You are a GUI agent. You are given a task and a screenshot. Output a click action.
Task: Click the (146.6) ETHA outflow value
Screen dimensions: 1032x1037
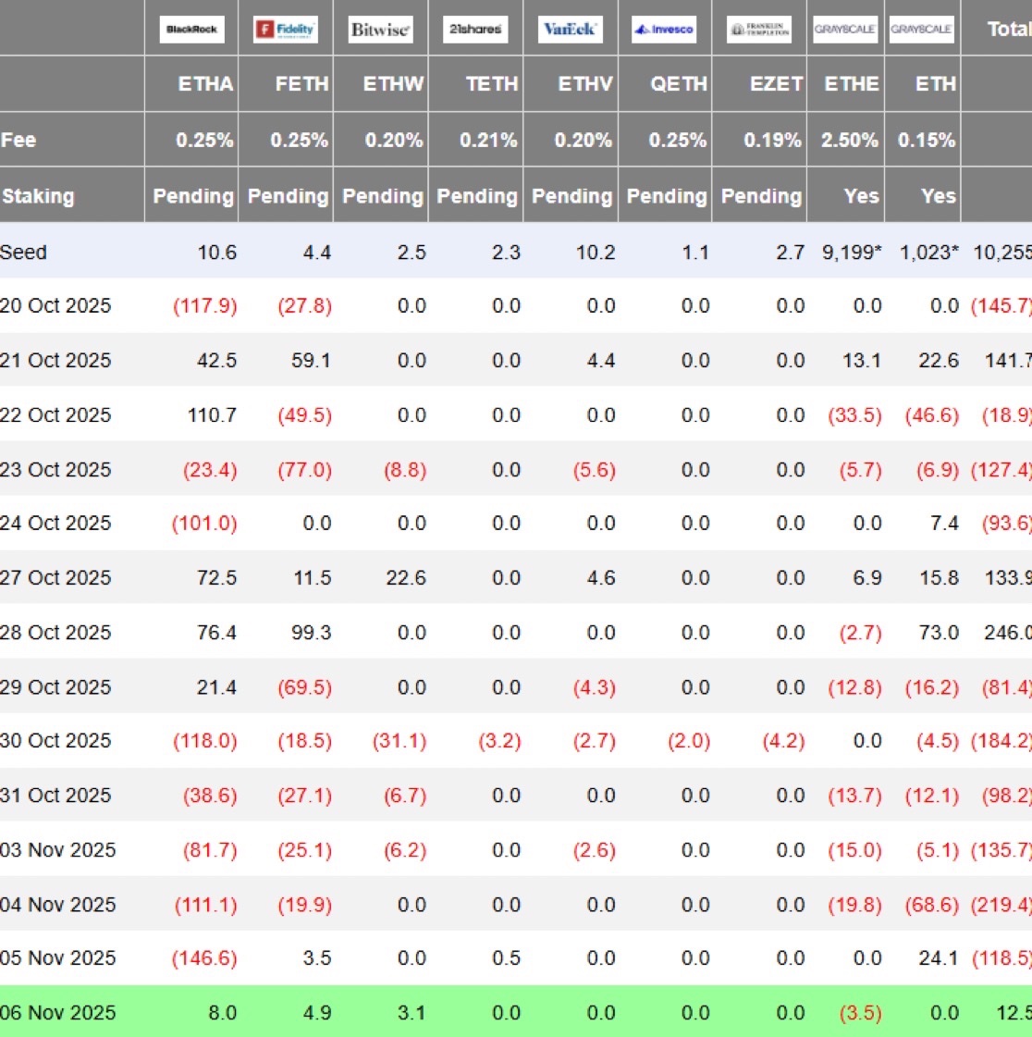(x=204, y=959)
